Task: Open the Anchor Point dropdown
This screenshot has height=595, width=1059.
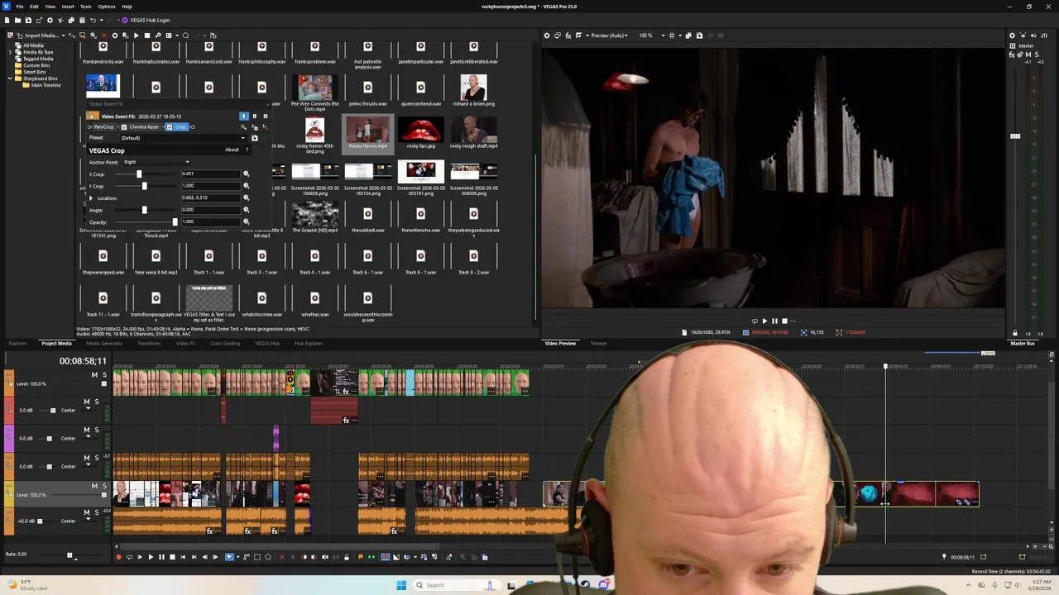Action: pos(156,162)
